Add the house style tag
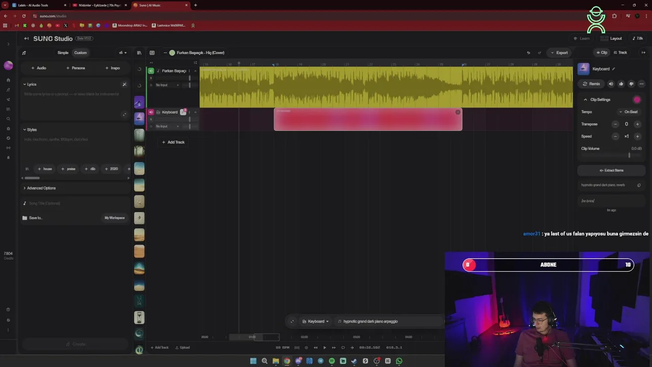This screenshot has height=367, width=652. [45, 169]
